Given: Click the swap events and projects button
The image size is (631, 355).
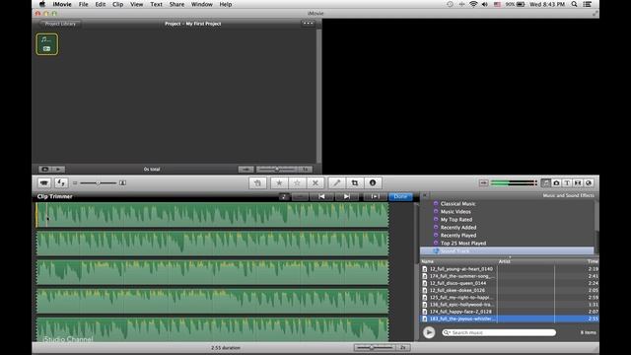Looking at the screenshot, I should tap(61, 182).
